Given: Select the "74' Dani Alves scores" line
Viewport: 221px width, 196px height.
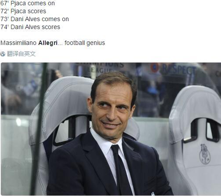Looking at the screenshot, I should [30, 27].
